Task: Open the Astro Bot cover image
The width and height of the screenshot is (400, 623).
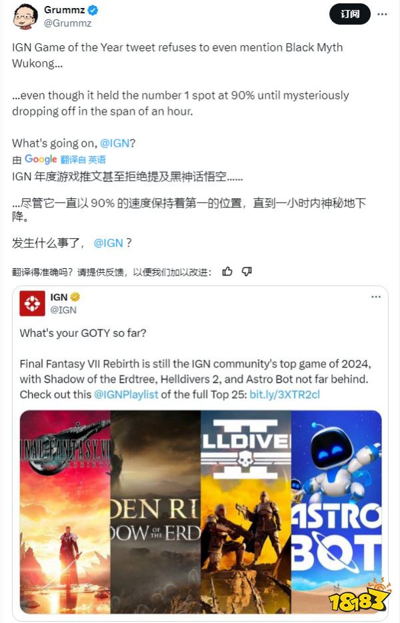Action: 337,512
